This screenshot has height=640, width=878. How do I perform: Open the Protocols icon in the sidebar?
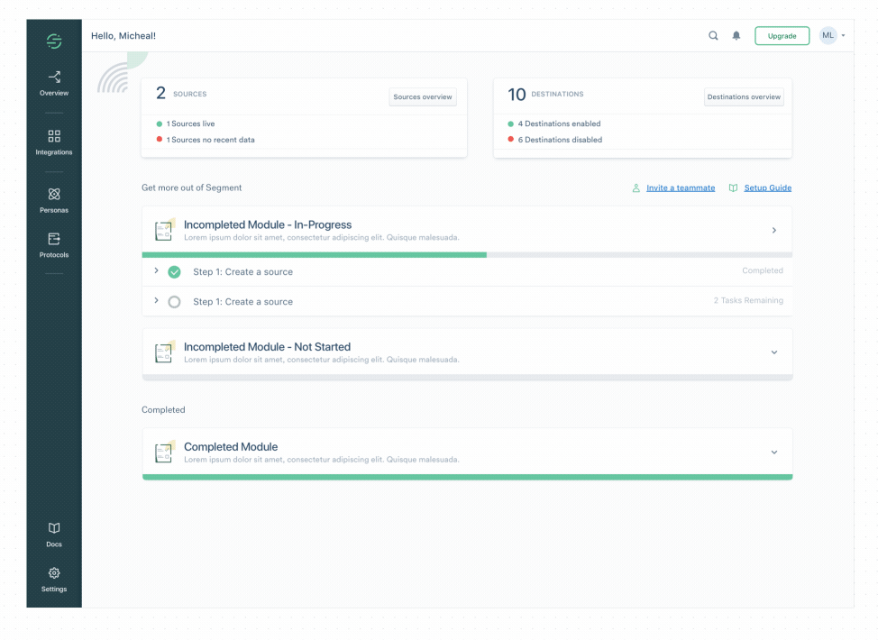54,239
